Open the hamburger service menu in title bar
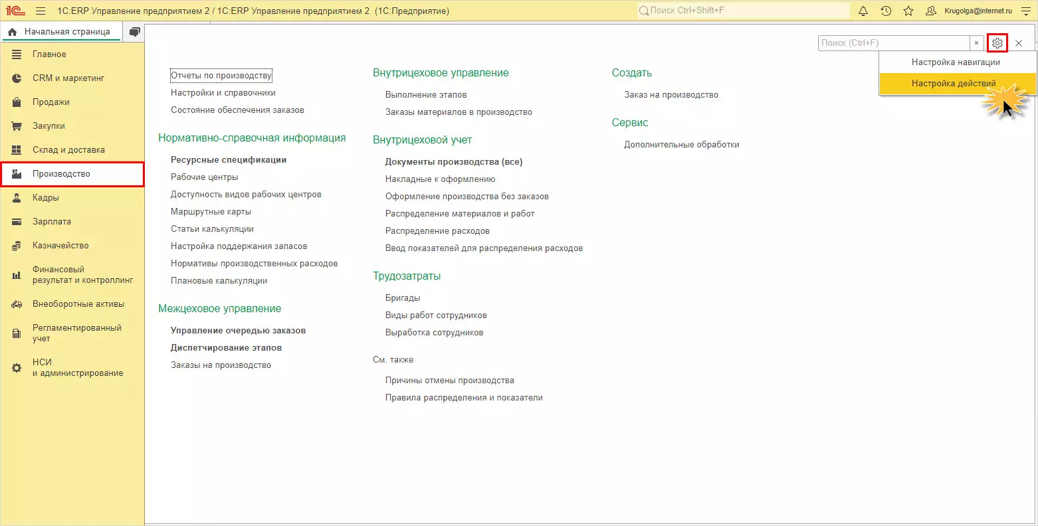 tap(41, 11)
